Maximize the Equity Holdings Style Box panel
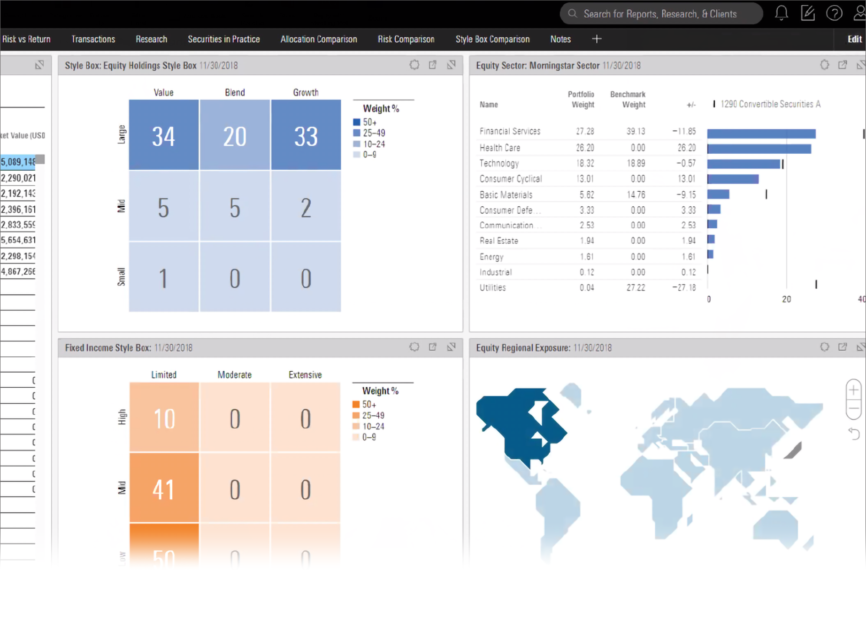 [451, 65]
